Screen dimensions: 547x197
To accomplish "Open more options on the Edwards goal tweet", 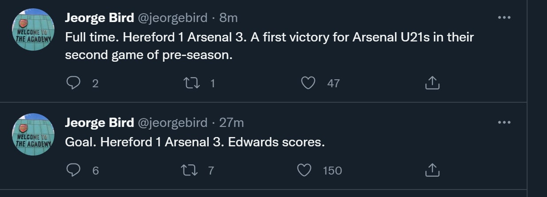I will coord(504,123).
